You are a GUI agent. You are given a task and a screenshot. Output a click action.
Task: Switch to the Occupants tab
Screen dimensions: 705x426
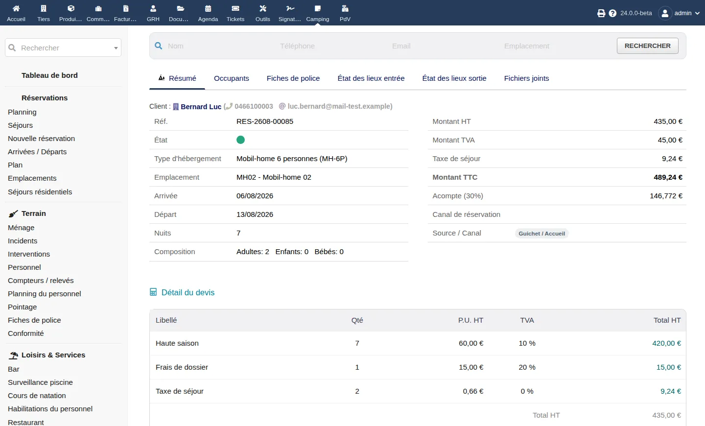pyautogui.click(x=232, y=78)
